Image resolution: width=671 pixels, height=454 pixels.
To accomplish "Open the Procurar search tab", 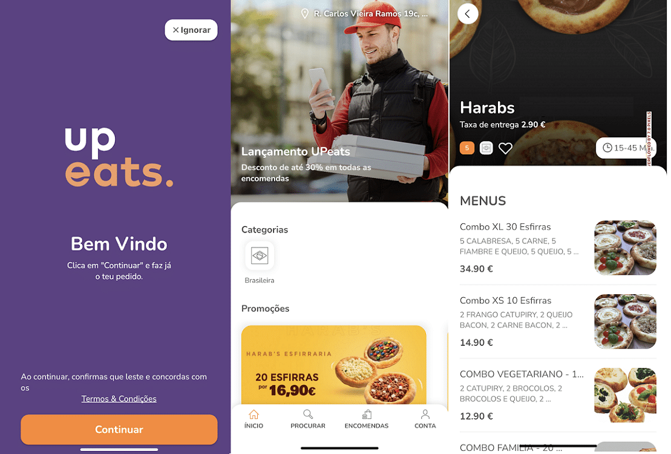I will coord(308,419).
